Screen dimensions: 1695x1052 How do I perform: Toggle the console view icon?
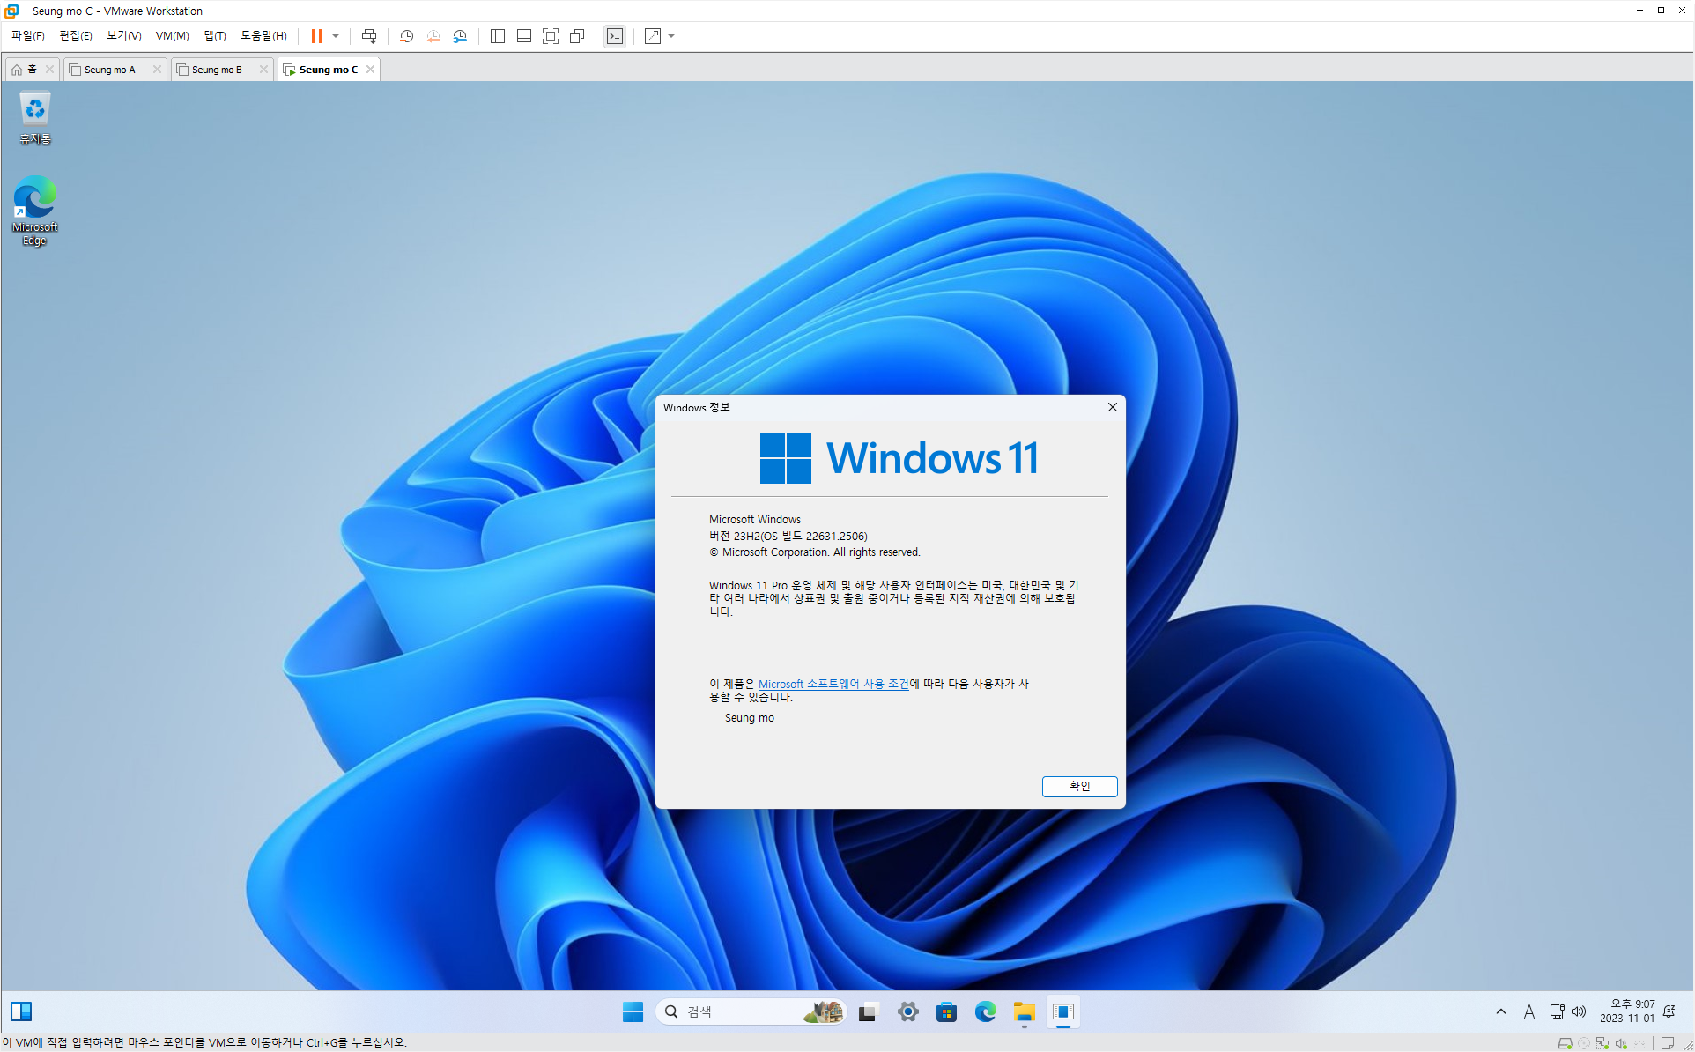[x=615, y=36]
